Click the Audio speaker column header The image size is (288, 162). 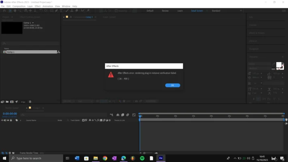5,120
